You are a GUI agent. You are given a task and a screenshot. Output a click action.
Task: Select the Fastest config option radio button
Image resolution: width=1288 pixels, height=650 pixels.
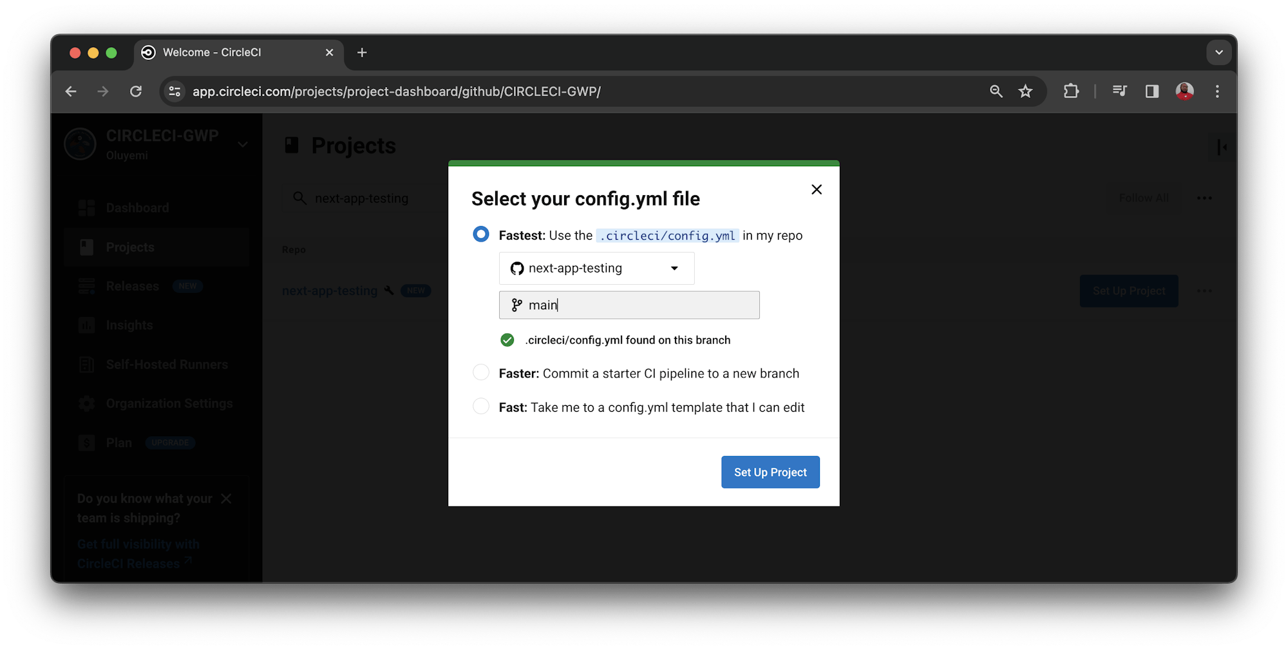click(x=480, y=234)
